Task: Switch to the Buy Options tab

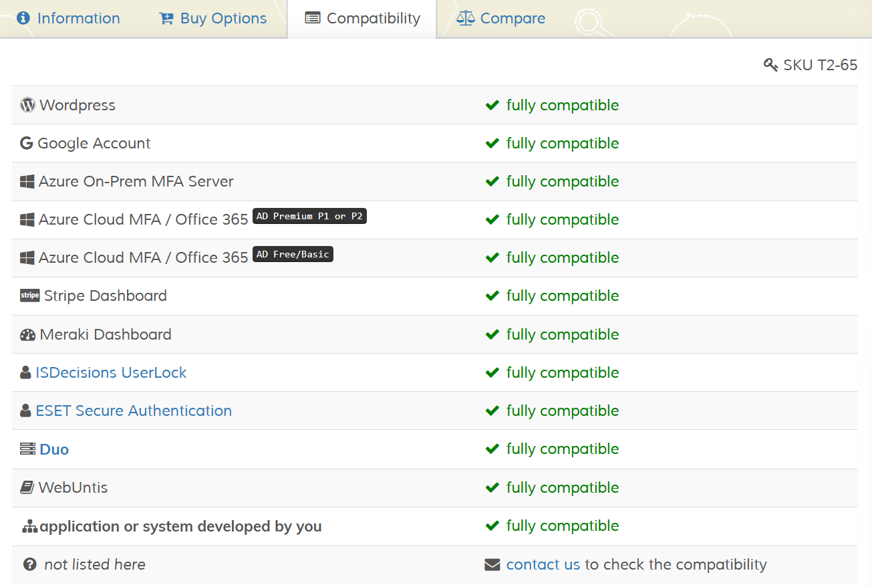Action: point(212,18)
